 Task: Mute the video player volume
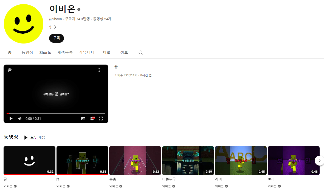[20, 119]
